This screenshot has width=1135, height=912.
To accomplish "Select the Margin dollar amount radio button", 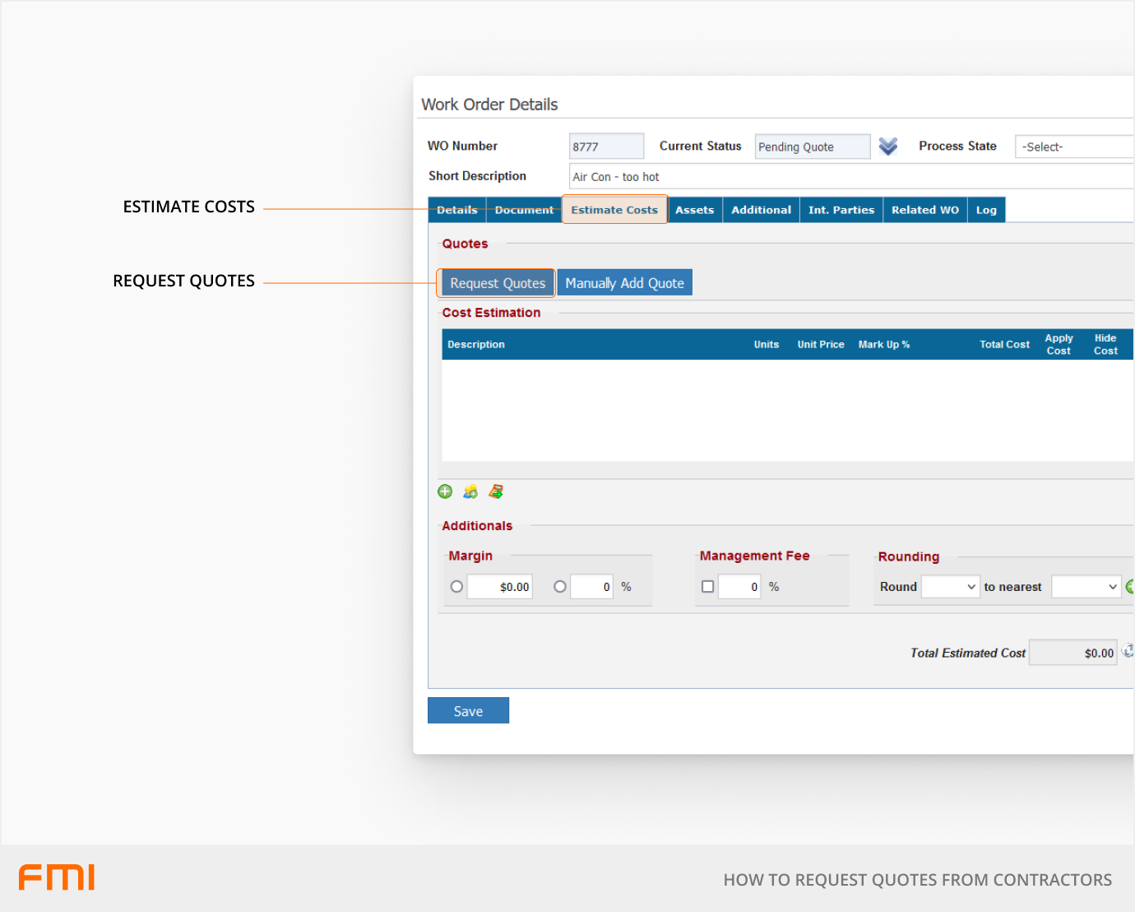I will [x=456, y=587].
